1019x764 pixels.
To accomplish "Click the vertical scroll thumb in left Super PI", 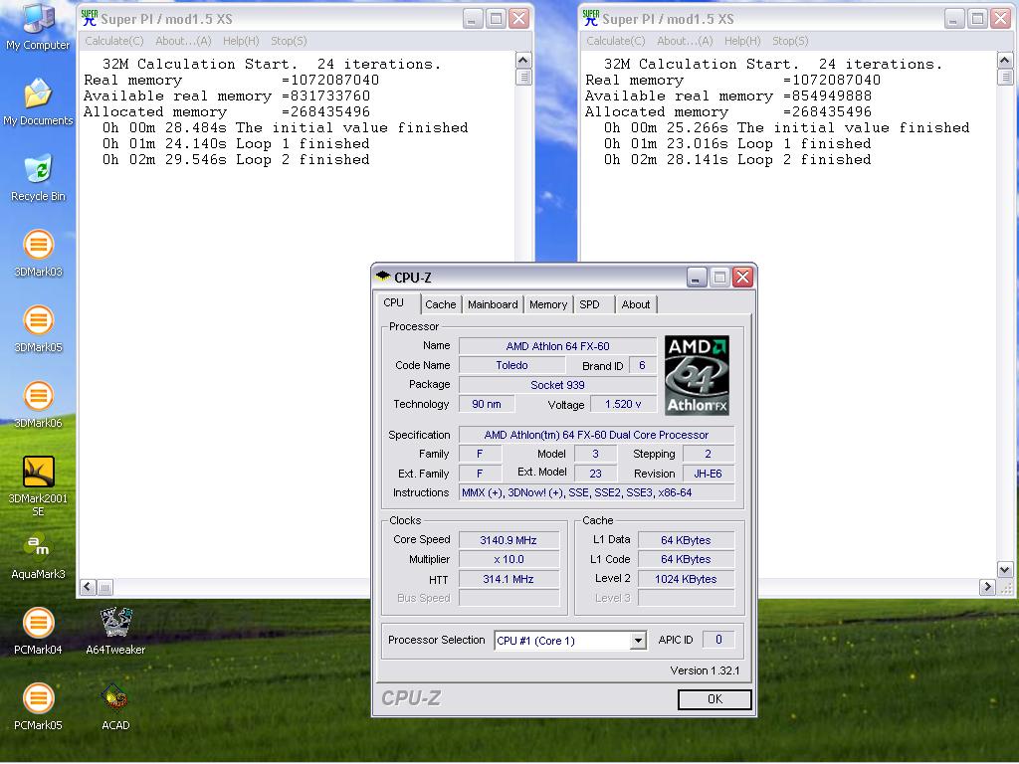I will point(523,77).
